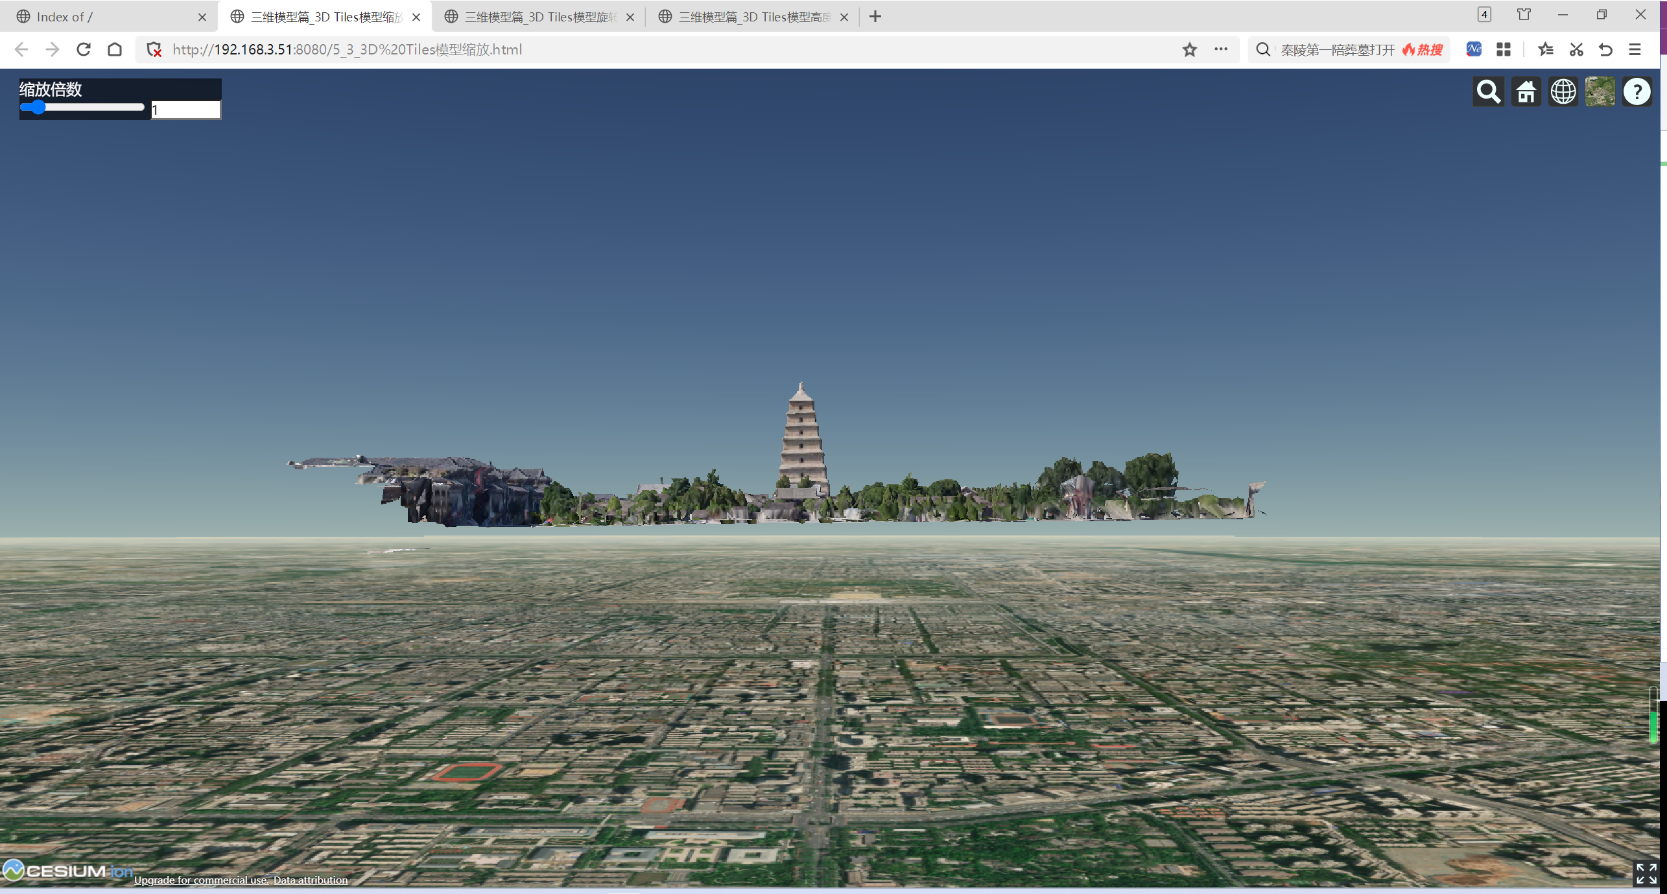Open the address bar more options menu
The image size is (1667, 894).
(x=1221, y=49)
